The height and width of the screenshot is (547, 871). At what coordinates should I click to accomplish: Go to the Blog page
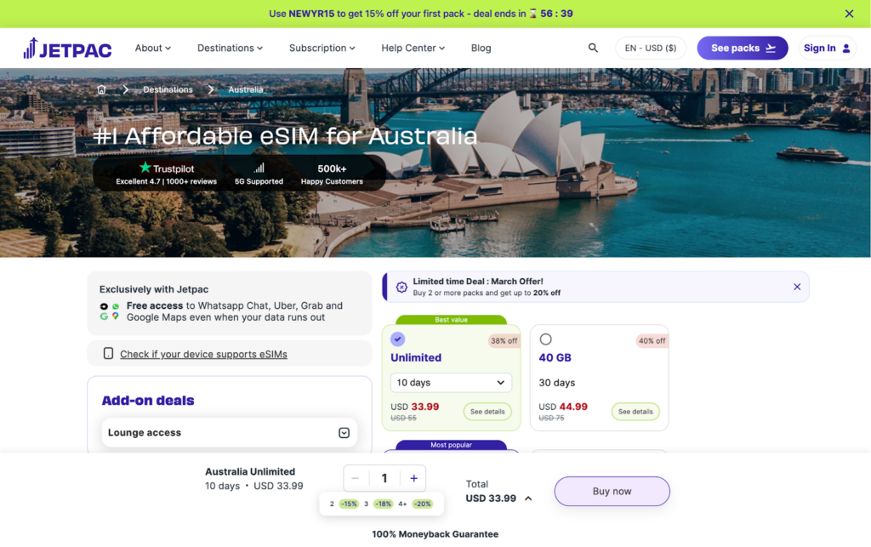[x=481, y=48]
